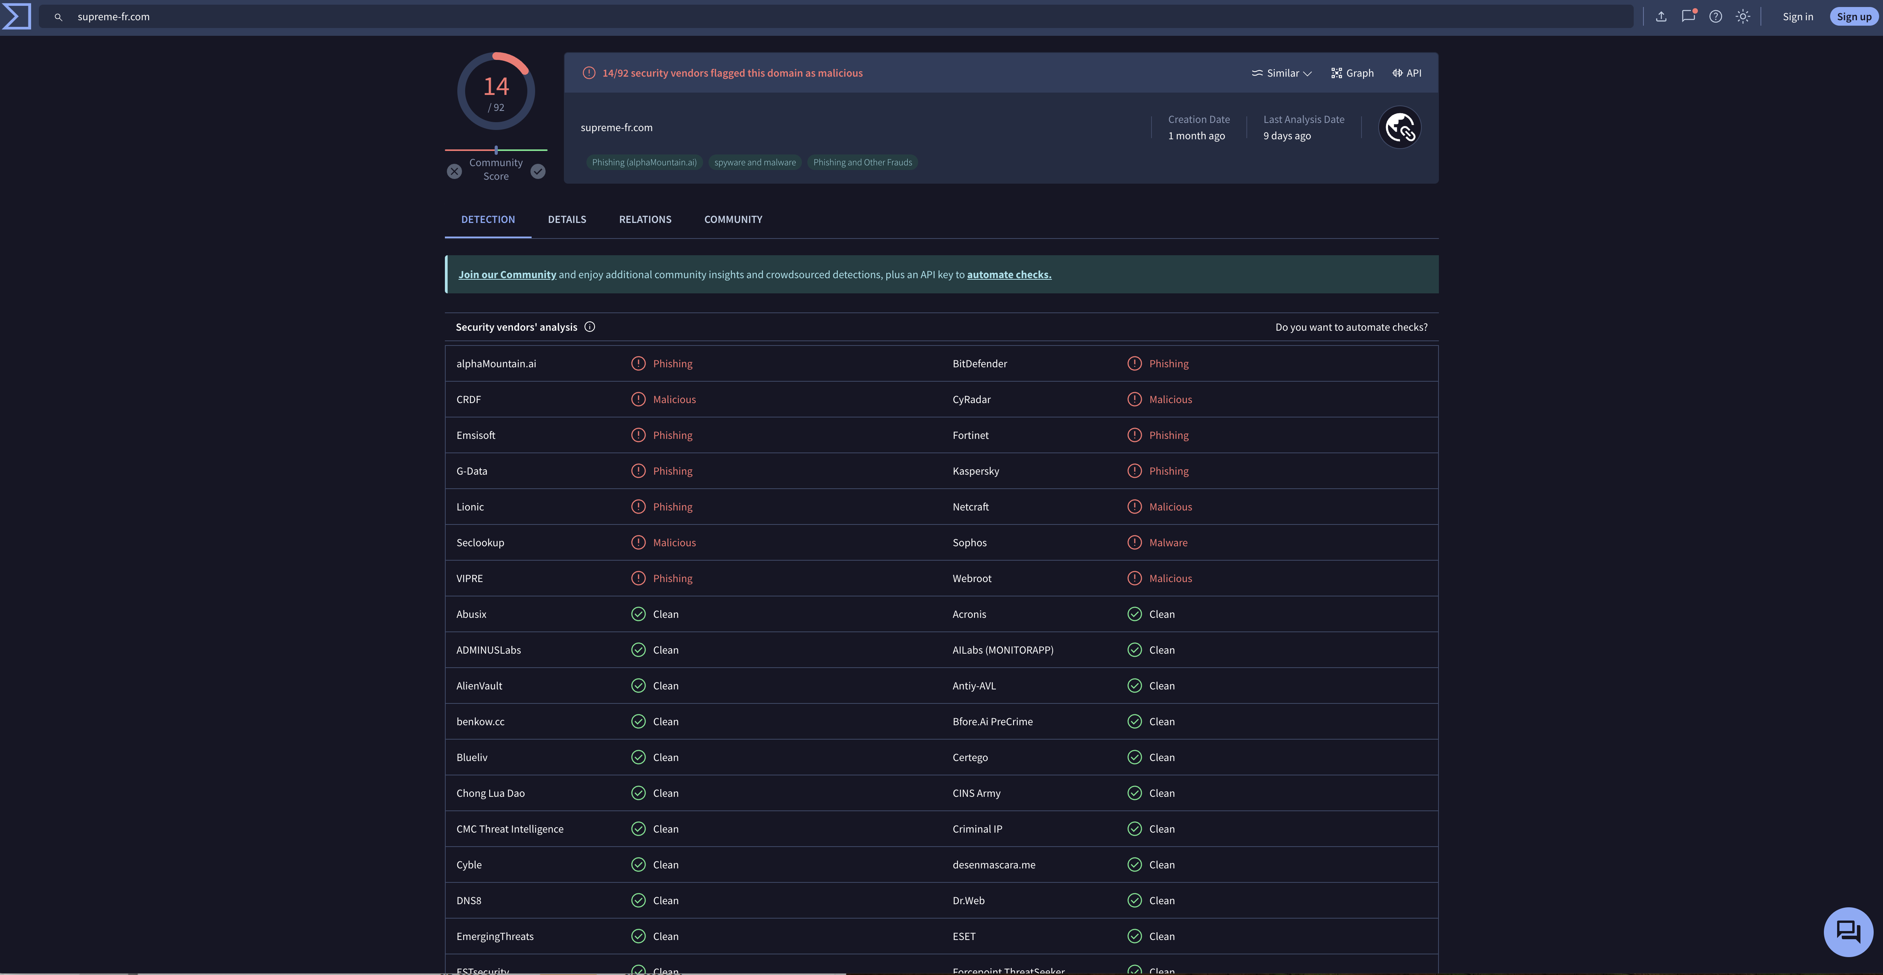Click the supreme-fr.com domain name text
Screen dimensions: 1883x975
(616, 128)
